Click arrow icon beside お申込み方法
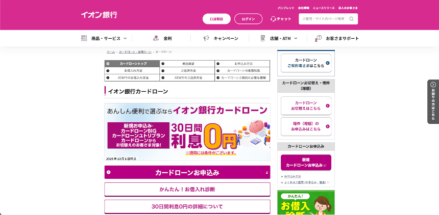The image size is (439, 215). point(218,64)
